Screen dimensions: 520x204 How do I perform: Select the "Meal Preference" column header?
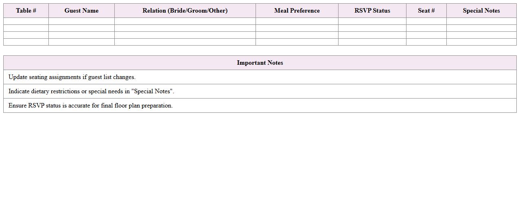click(297, 11)
